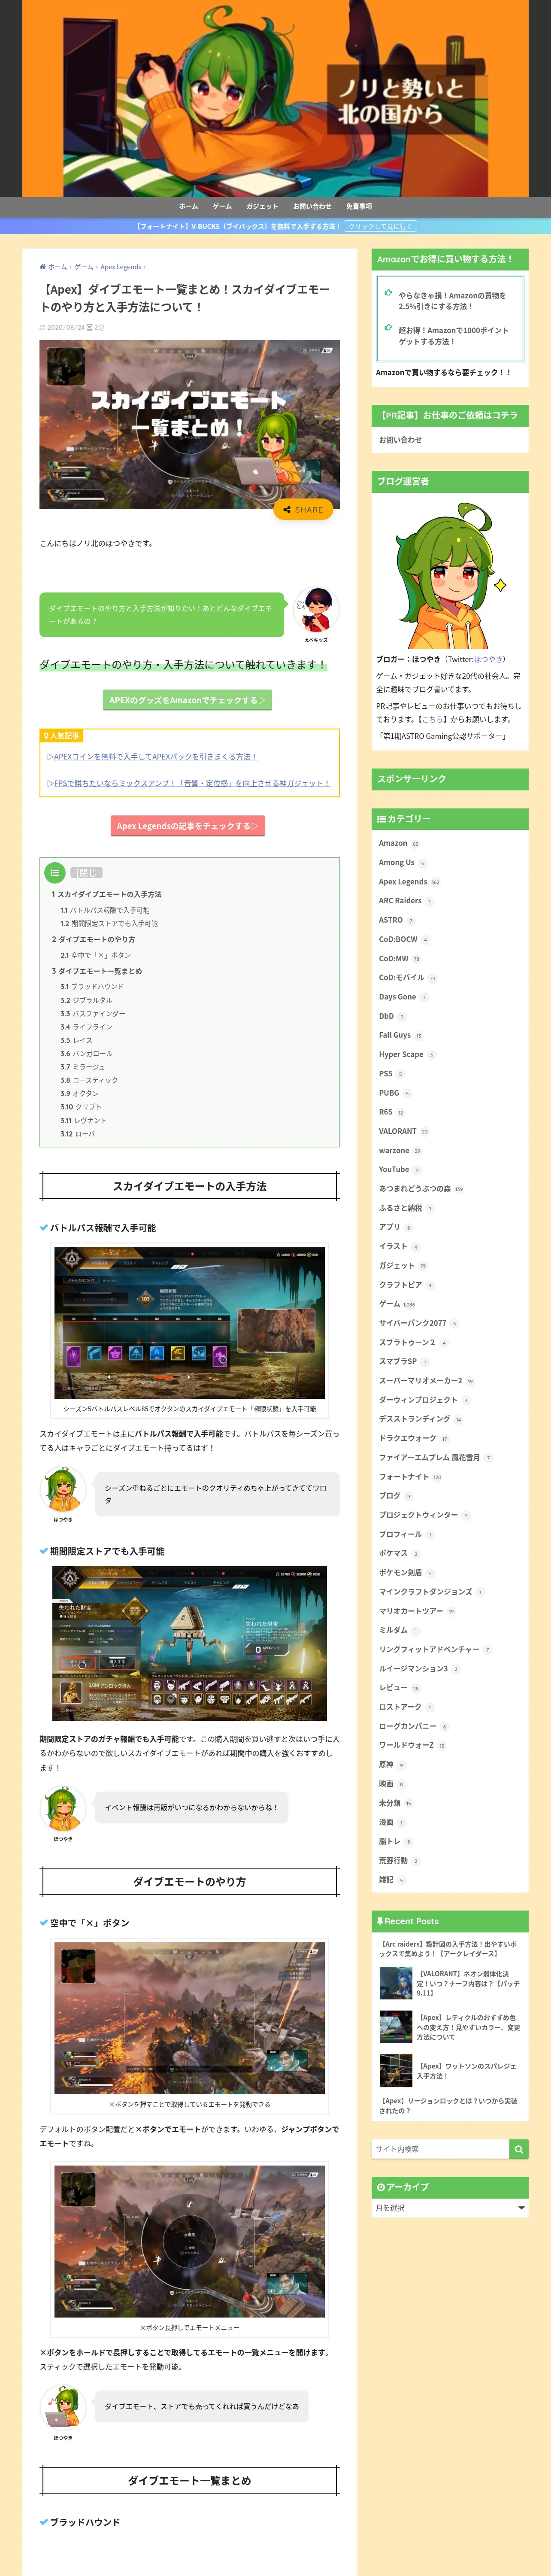Click the 期間限定ストア store screenshot image
Screen dimensions: 551x2576
point(189,1643)
